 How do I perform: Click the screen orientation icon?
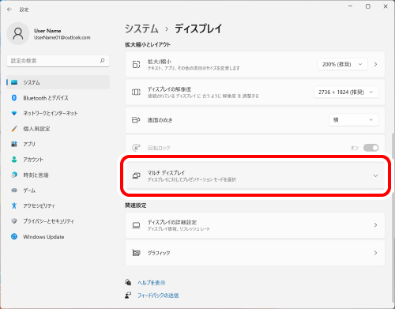[136, 120]
